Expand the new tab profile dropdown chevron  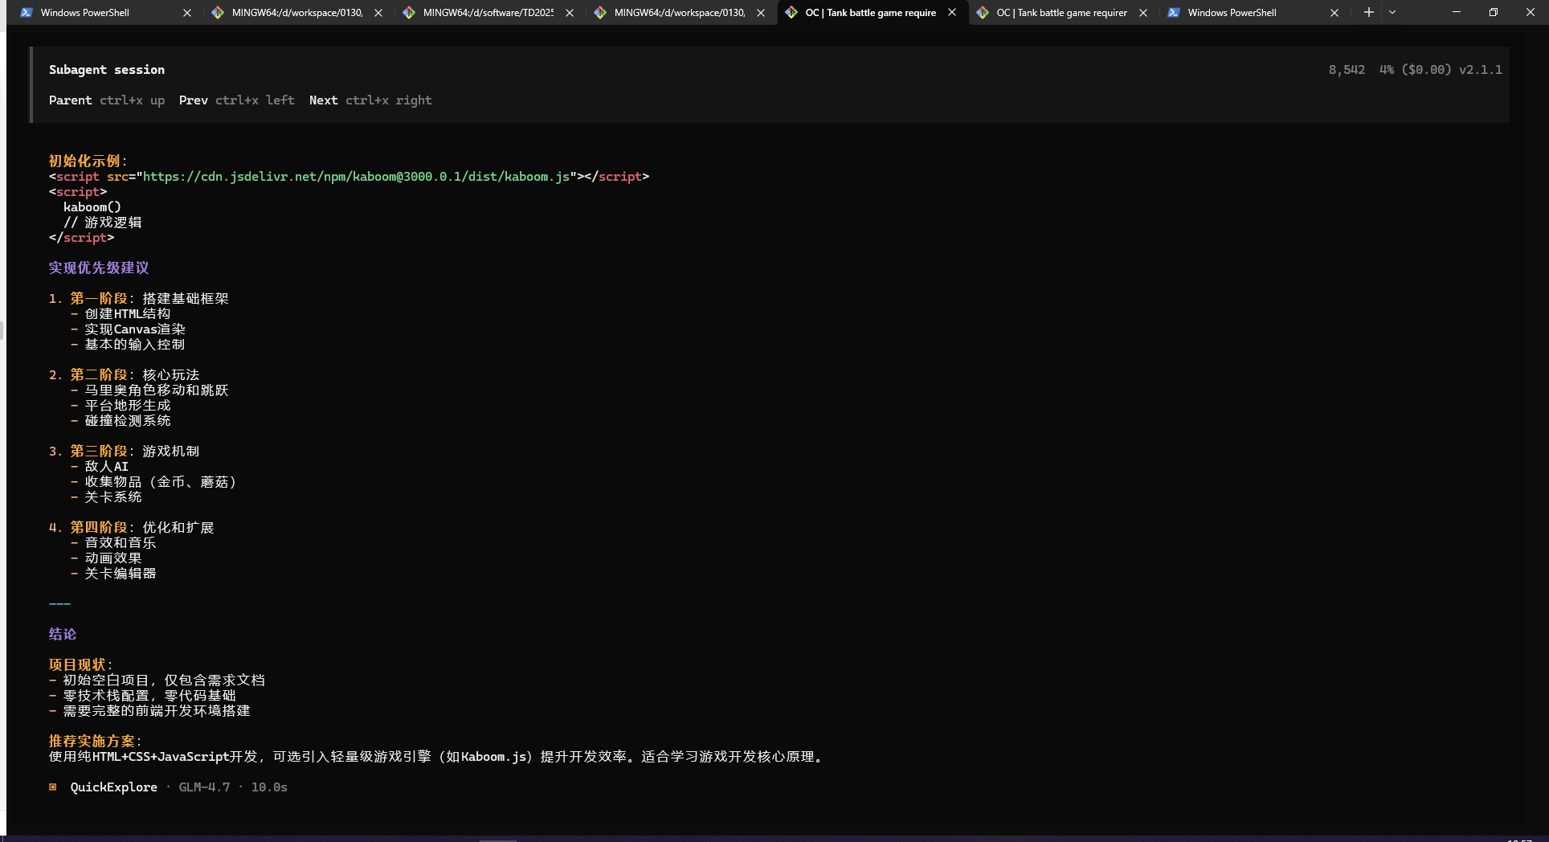[x=1392, y=13]
